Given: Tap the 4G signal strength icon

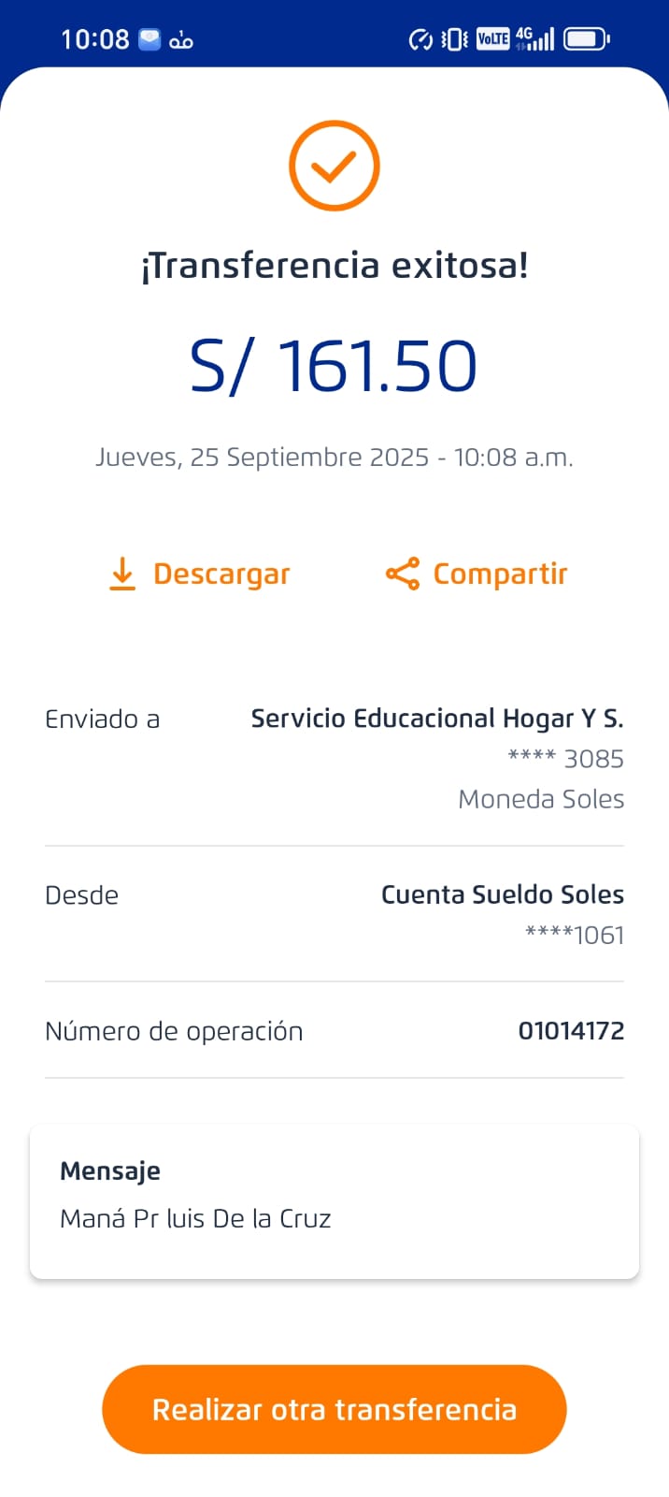Looking at the screenshot, I should (535, 38).
